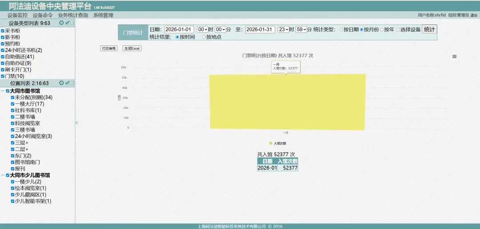Toggle the 未分配(别删)(34) location checkbox
The width and height of the screenshot is (480, 229).
pyautogui.click(x=12, y=98)
